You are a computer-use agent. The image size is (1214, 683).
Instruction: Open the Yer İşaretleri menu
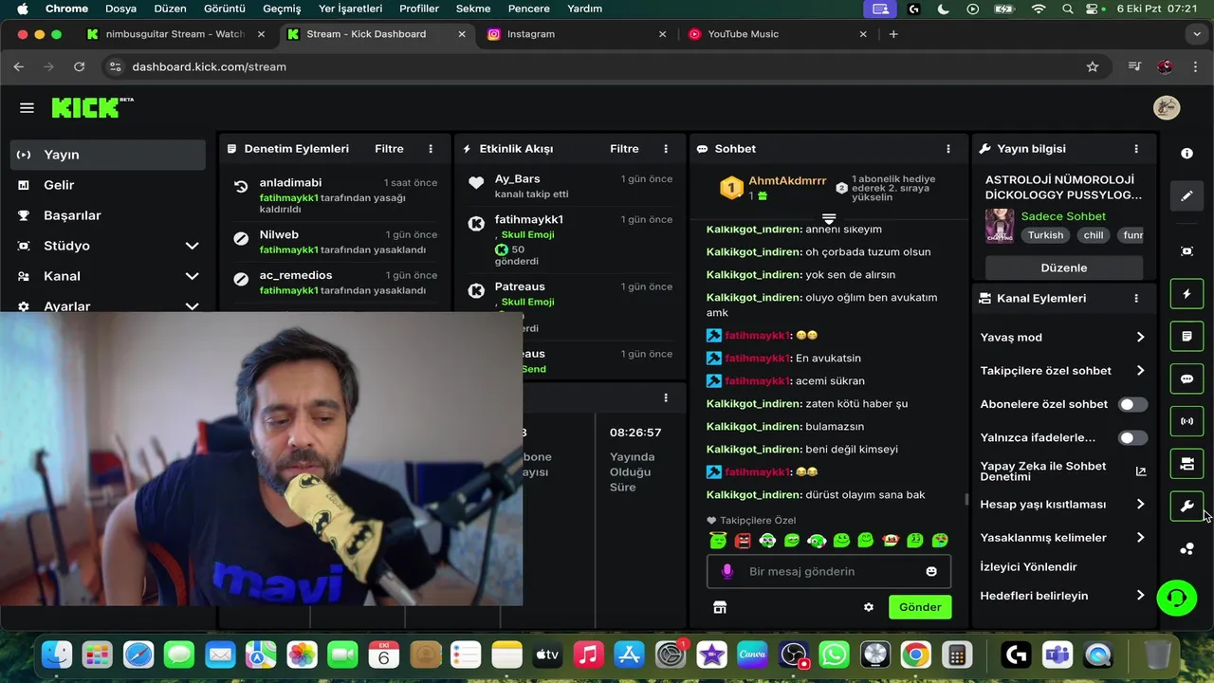(350, 9)
